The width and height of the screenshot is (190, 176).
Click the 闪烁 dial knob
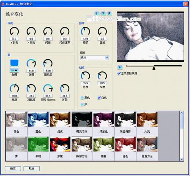(x=48, y=31)
